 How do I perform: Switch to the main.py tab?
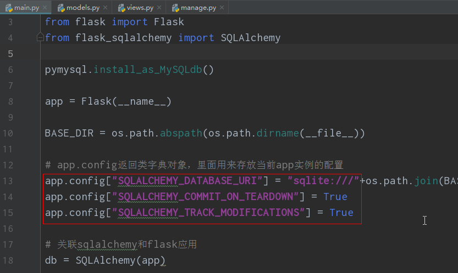tap(26, 7)
